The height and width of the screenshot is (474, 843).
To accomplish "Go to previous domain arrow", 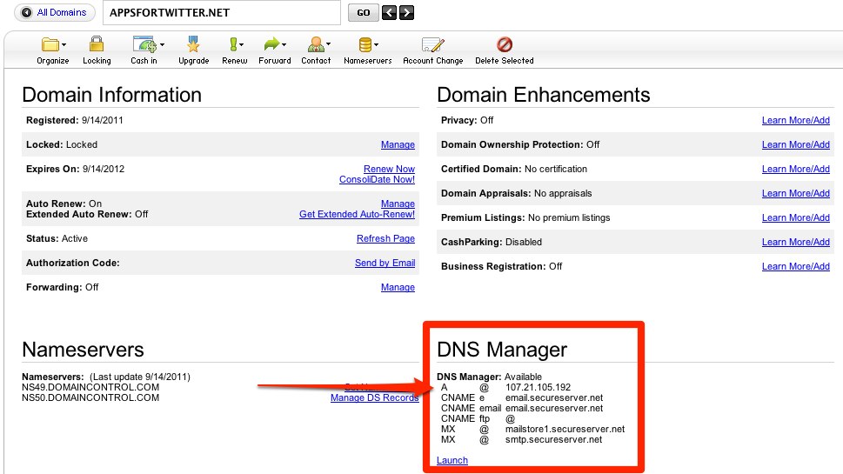I will pos(389,12).
